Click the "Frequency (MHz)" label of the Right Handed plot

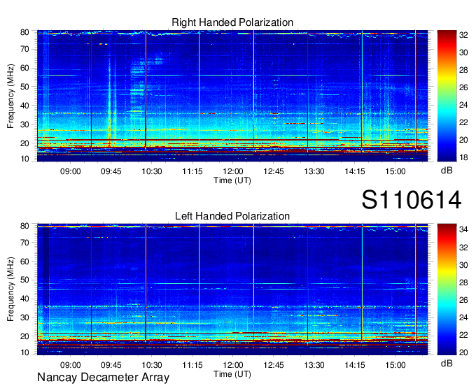(x=10, y=96)
